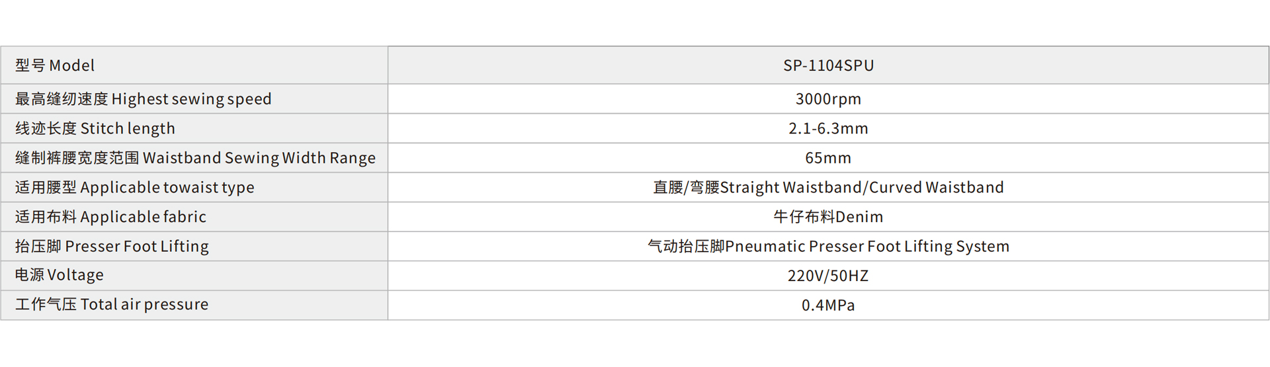Click the Applicable fabric label
1270x367 pixels.
110,217
